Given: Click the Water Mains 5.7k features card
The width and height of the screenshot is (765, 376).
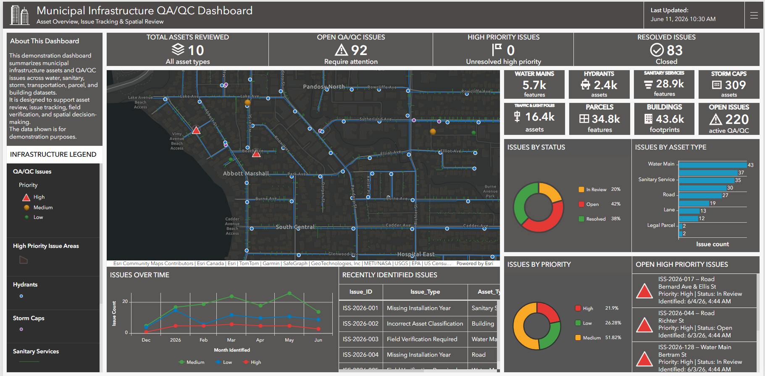Looking at the screenshot, I should tap(534, 84).
